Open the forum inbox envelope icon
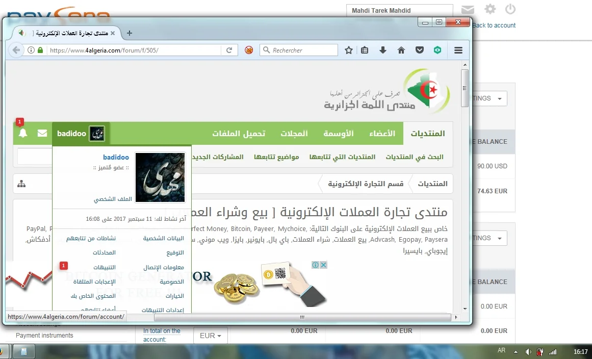 coord(42,134)
